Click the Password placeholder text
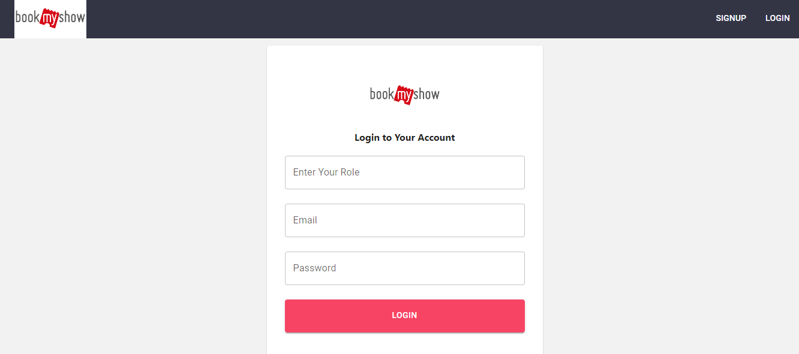Viewport: 799px width, 354px height. click(314, 268)
